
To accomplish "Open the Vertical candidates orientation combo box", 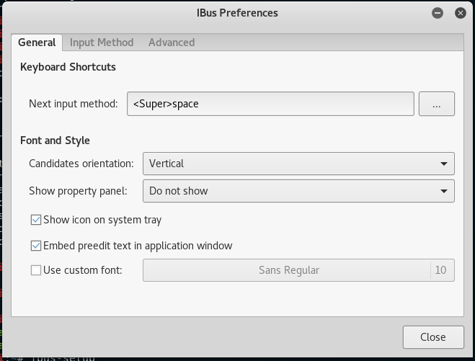I will [x=298, y=164].
